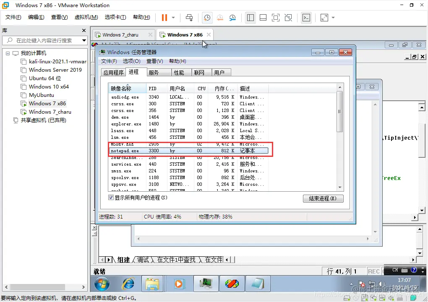Open the Windows 7 Start button
Image resolution: width=428 pixels, height=302 pixels.
[102, 284]
